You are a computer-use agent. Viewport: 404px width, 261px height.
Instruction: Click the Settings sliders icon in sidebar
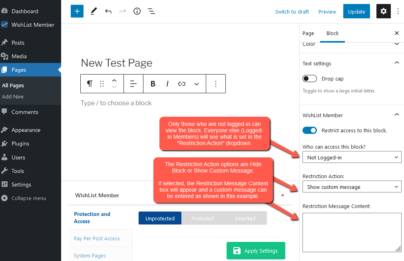[x=4, y=184]
